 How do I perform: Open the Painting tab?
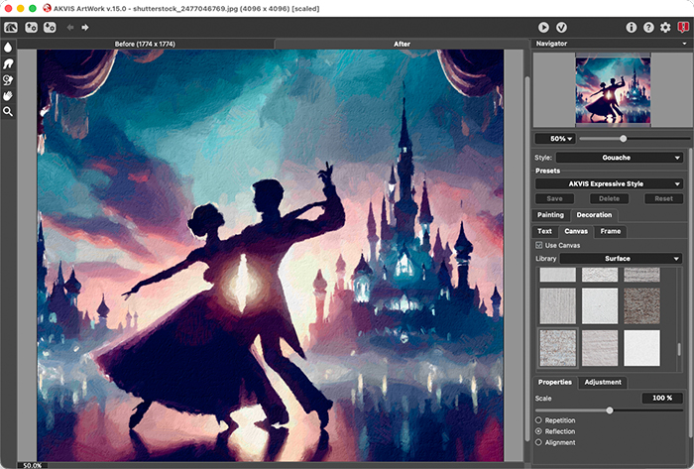[550, 215]
